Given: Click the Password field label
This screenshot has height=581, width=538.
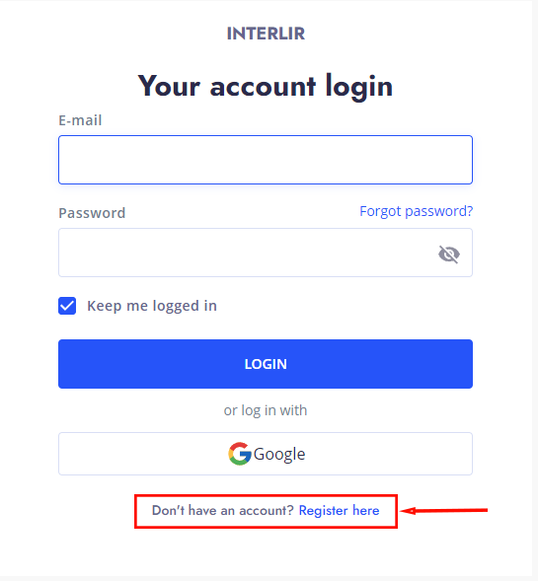Looking at the screenshot, I should pyautogui.click(x=92, y=213).
